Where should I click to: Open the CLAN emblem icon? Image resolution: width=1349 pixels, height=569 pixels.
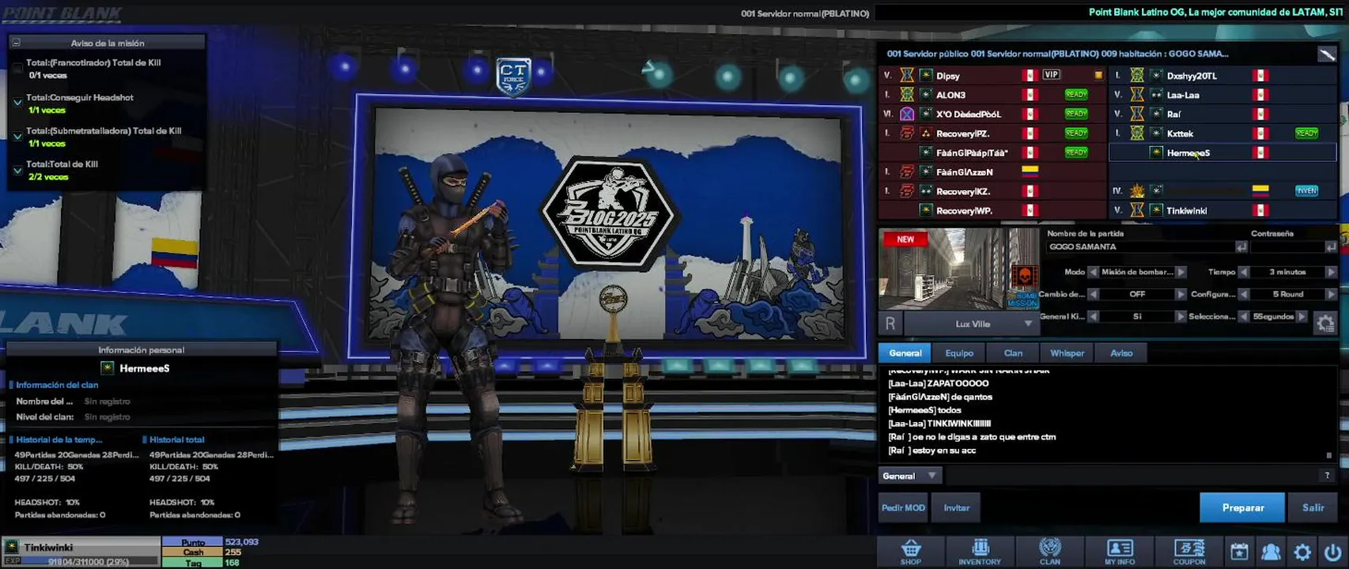click(1049, 551)
